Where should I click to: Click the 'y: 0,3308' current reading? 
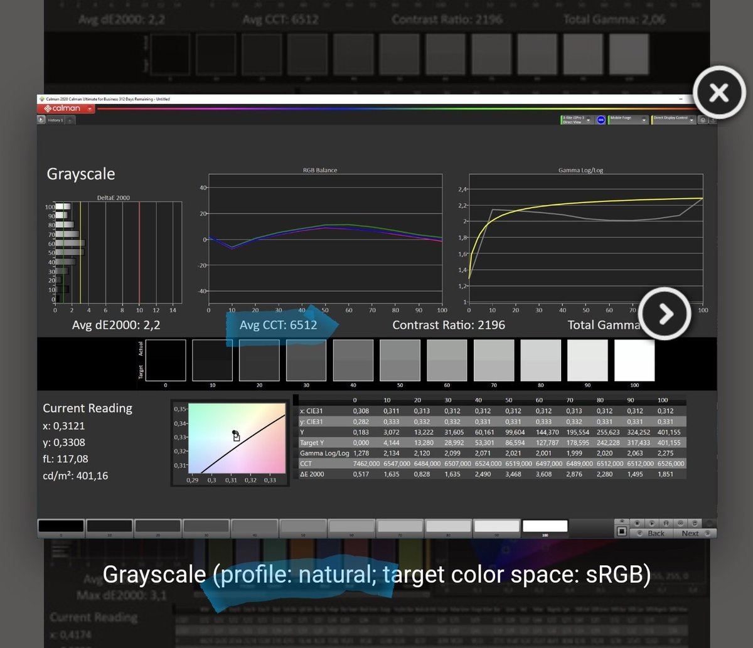(x=65, y=442)
